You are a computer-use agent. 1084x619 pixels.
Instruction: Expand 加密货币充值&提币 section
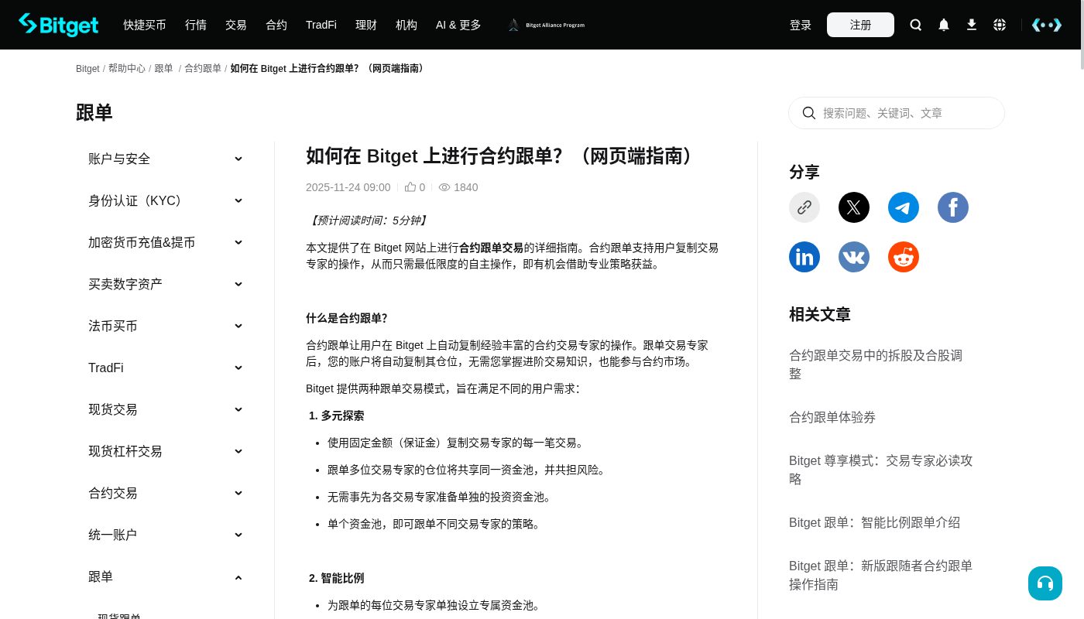pos(166,242)
